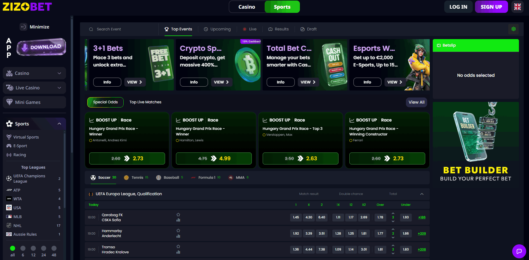Expand the Live Casino sidebar menu
Screen dimensions: 529x260
click(34, 88)
